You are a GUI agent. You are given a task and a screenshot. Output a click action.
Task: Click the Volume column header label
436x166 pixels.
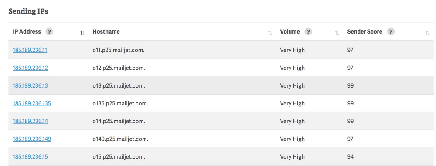click(x=290, y=32)
